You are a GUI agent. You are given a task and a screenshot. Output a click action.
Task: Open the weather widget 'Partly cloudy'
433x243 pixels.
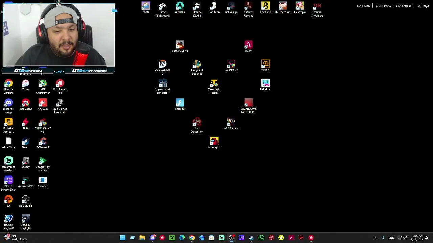click(x=15, y=238)
